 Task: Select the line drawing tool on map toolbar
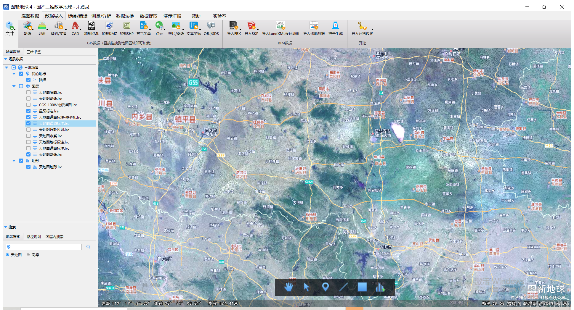[x=344, y=287]
